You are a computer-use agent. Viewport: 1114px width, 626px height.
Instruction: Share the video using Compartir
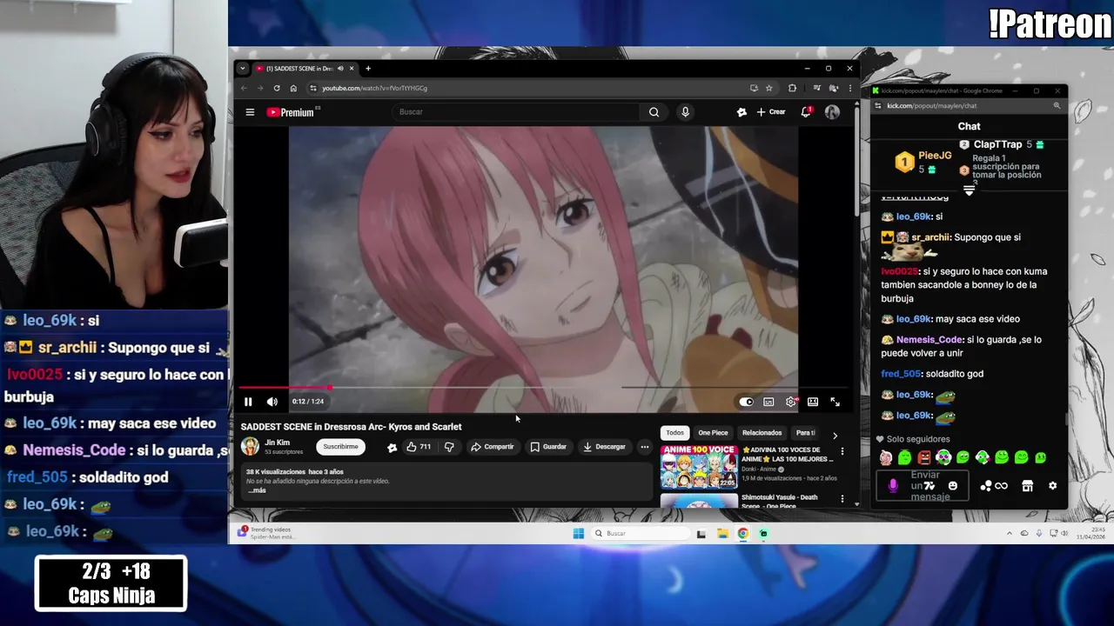click(493, 447)
